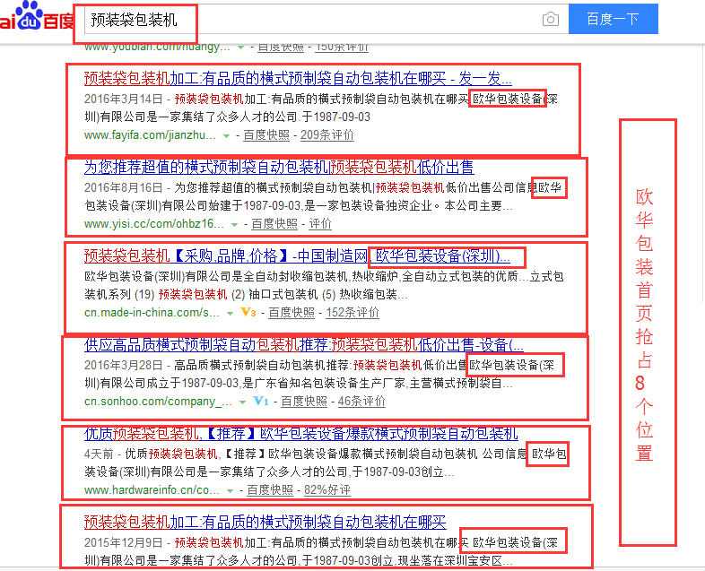This screenshot has height=571, width=705.
Task: Open the 中国制造网 result title link
Action: (x=303, y=255)
